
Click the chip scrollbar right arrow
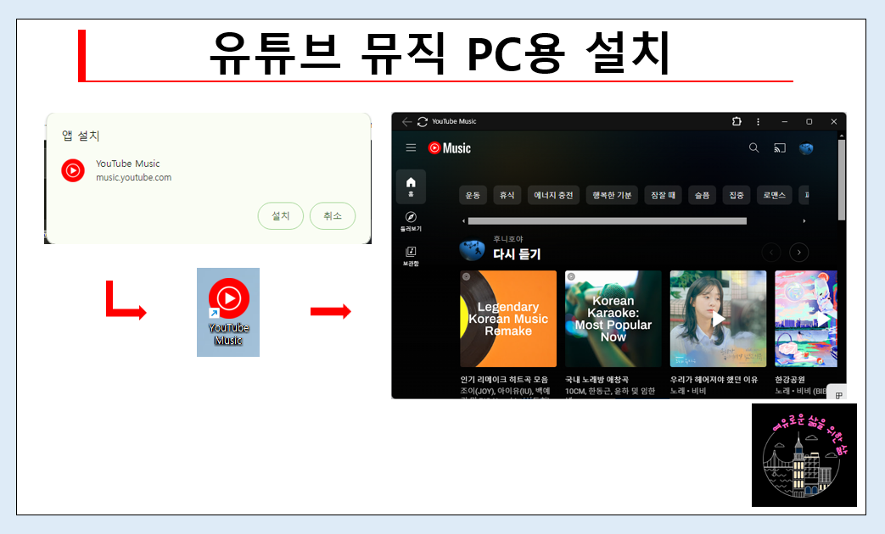pyautogui.click(x=804, y=221)
